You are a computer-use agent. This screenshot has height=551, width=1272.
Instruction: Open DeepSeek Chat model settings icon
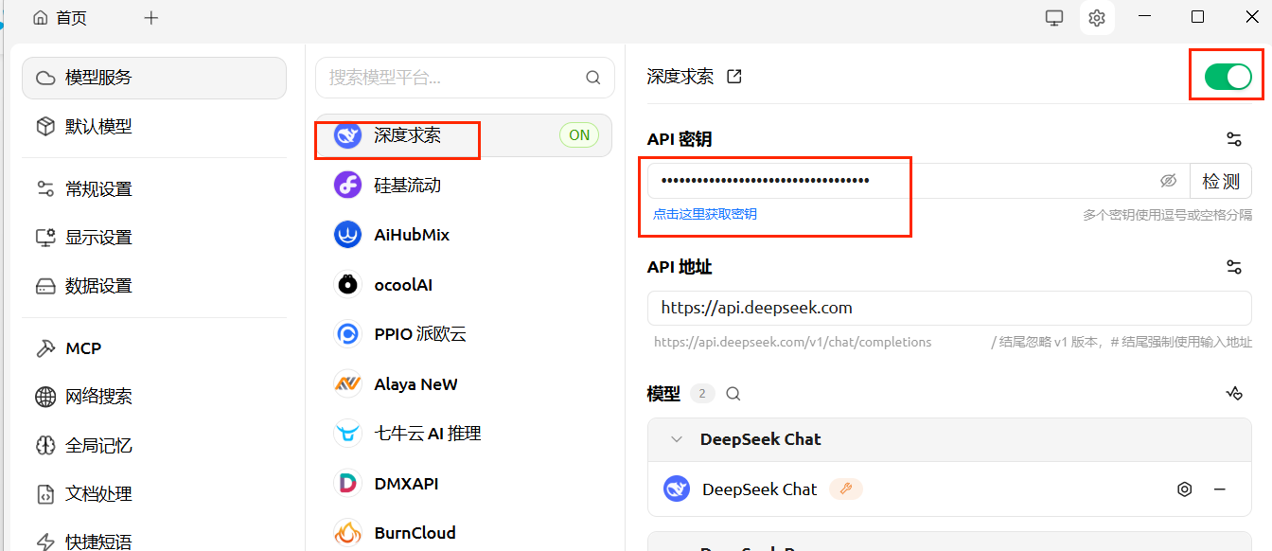(1184, 489)
